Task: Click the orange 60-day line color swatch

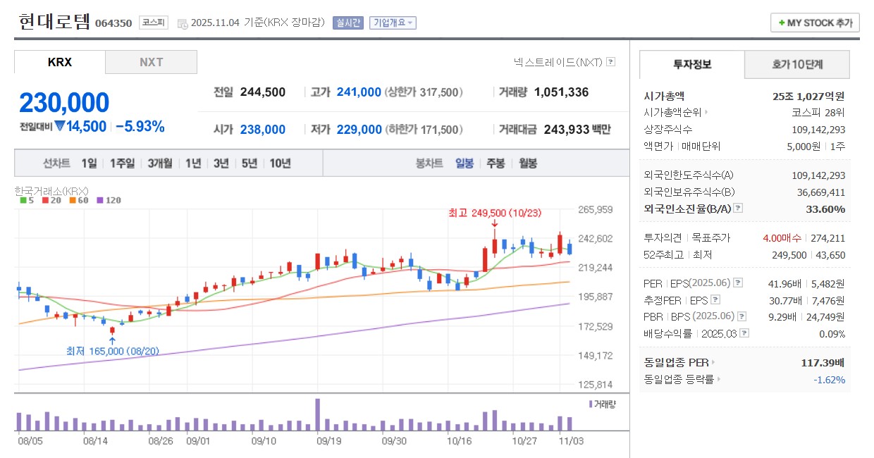Action: pyautogui.click(x=73, y=200)
